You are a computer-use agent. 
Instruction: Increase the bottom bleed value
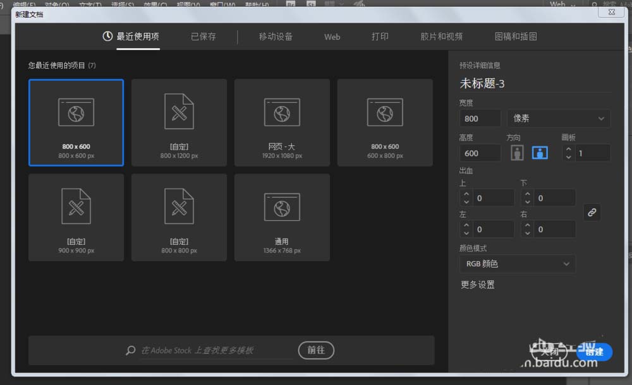(x=528, y=194)
